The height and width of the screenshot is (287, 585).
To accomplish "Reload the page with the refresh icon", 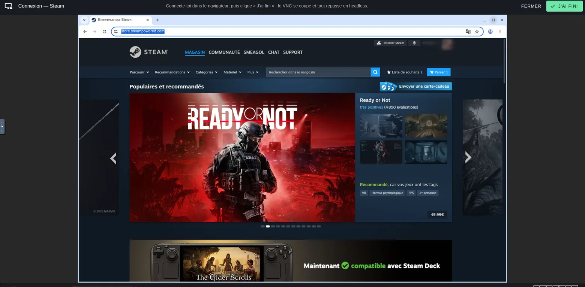I will pyautogui.click(x=104, y=31).
